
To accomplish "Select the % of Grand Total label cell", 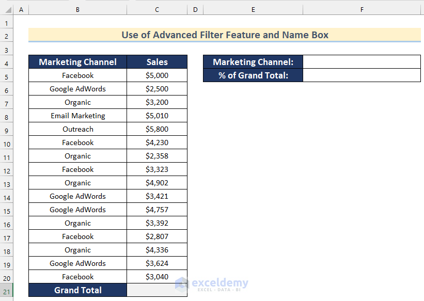I will 253,75.
